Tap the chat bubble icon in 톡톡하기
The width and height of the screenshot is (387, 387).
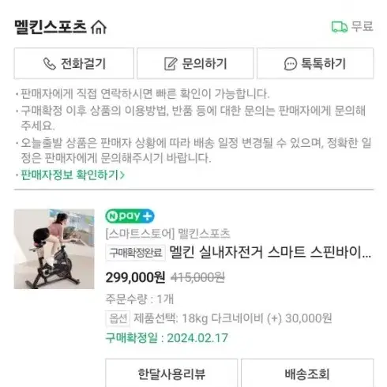[x=291, y=64]
